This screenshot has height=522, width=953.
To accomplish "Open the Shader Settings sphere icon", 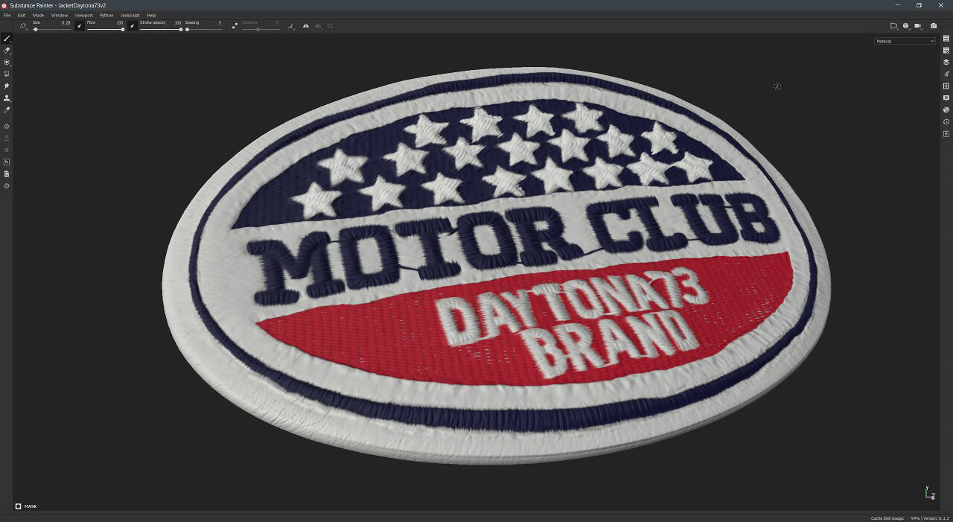I will (x=946, y=109).
